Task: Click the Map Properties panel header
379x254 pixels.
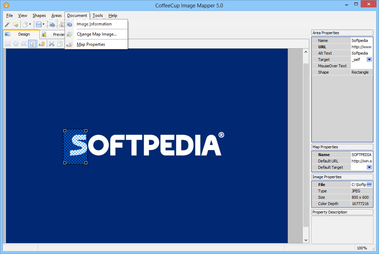Action: click(342, 147)
